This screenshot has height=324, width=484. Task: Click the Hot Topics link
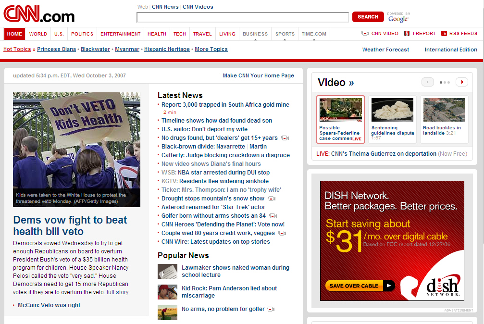17,49
